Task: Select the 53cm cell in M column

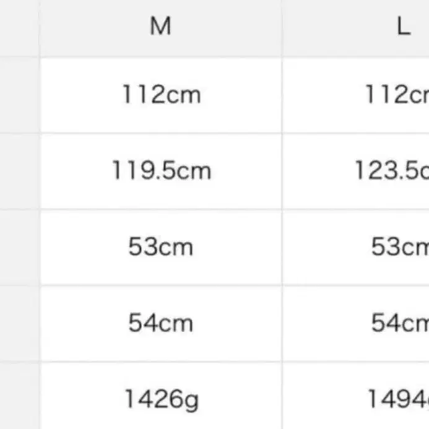Action: tap(161, 247)
